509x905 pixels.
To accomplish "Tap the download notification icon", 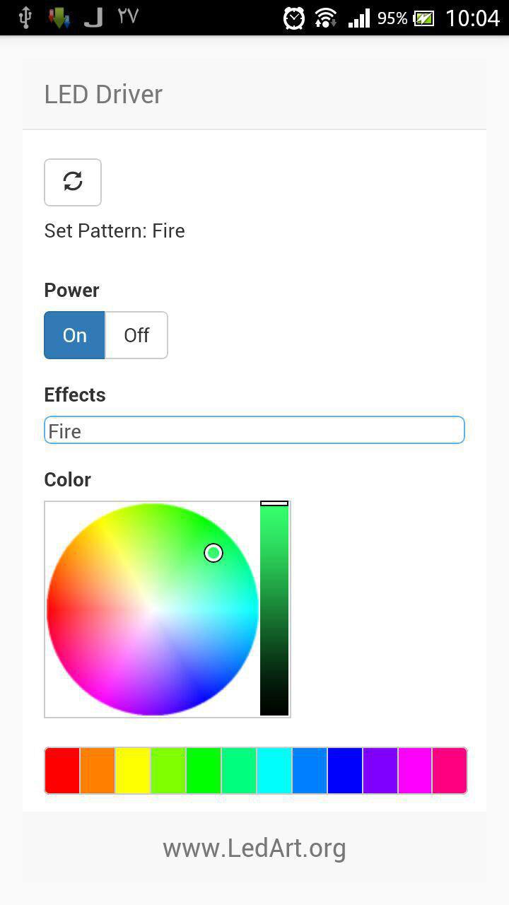I will tap(59, 18).
